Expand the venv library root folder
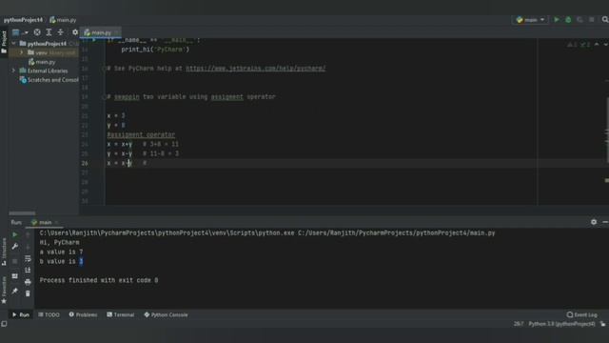Viewport: 609px width, 343px height. click(21, 52)
